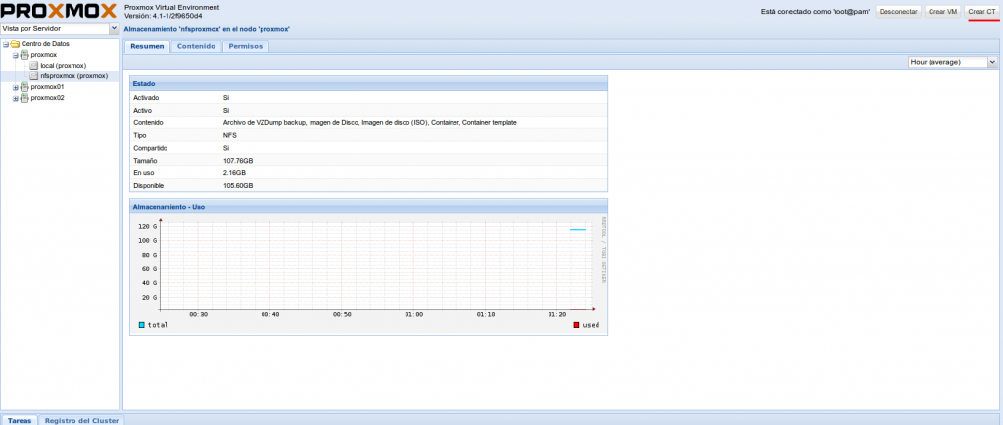1003x425 pixels.
Task: Expand the proxmox01 node
Action: pos(15,87)
